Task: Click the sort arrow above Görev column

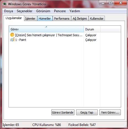Action: click(x=46, y=27)
